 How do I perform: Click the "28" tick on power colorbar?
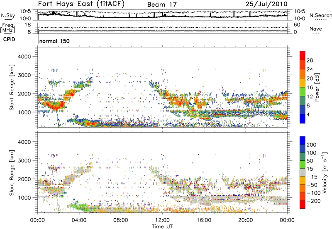tap(310, 60)
